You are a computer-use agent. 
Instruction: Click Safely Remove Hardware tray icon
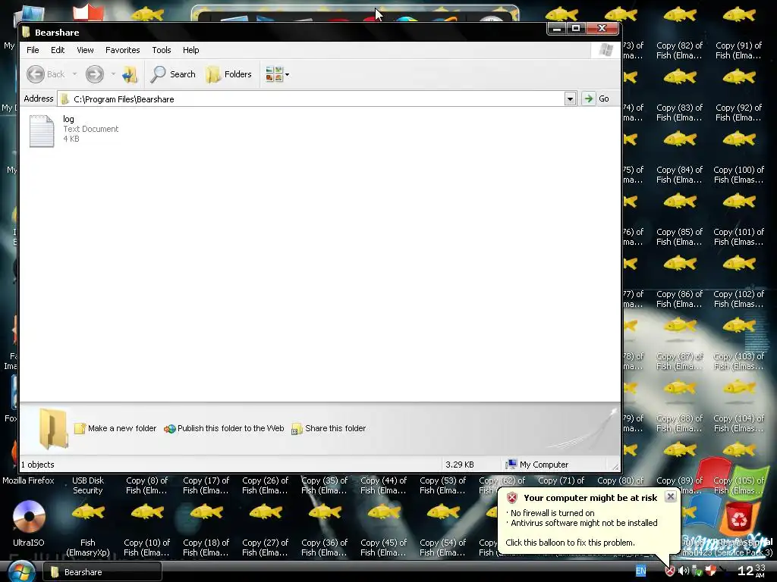[697, 571]
